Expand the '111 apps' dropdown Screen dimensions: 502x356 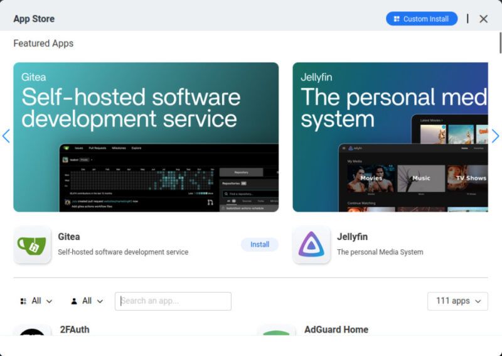(x=457, y=301)
